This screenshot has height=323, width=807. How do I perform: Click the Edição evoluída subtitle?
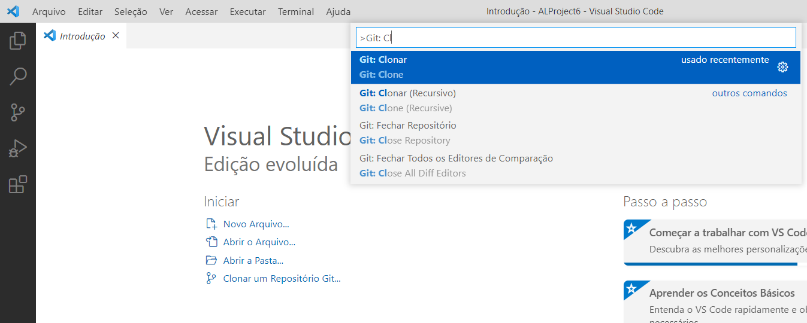(271, 164)
